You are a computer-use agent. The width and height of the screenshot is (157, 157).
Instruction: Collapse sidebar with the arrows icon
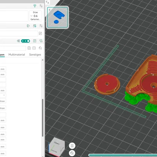(x=47, y=2)
